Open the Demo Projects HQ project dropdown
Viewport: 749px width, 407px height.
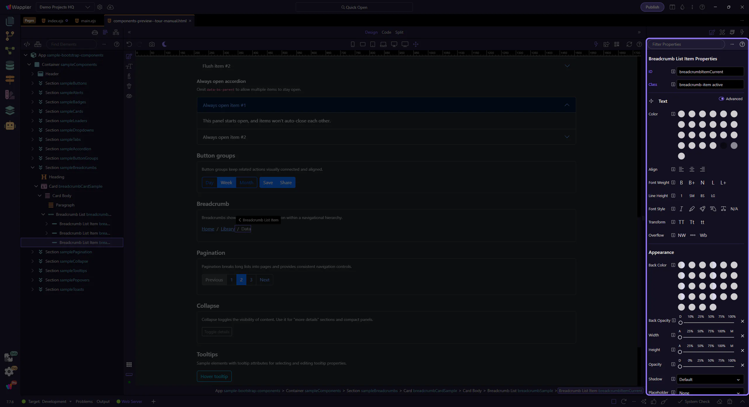pos(65,7)
